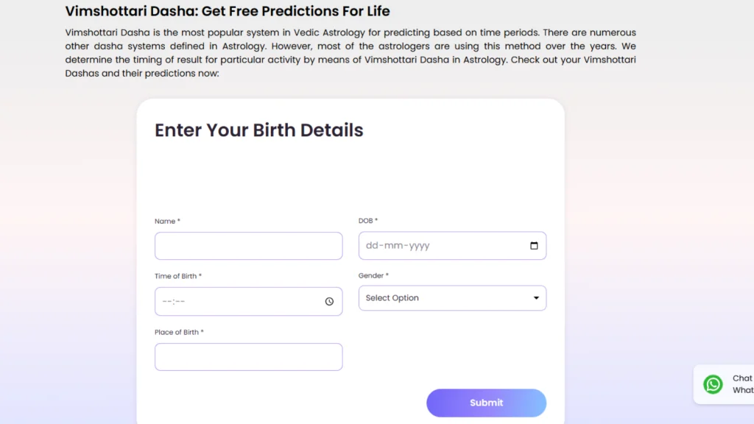Open the green WhatsApp chat icon
Screen dimensions: 754x424
coord(713,384)
